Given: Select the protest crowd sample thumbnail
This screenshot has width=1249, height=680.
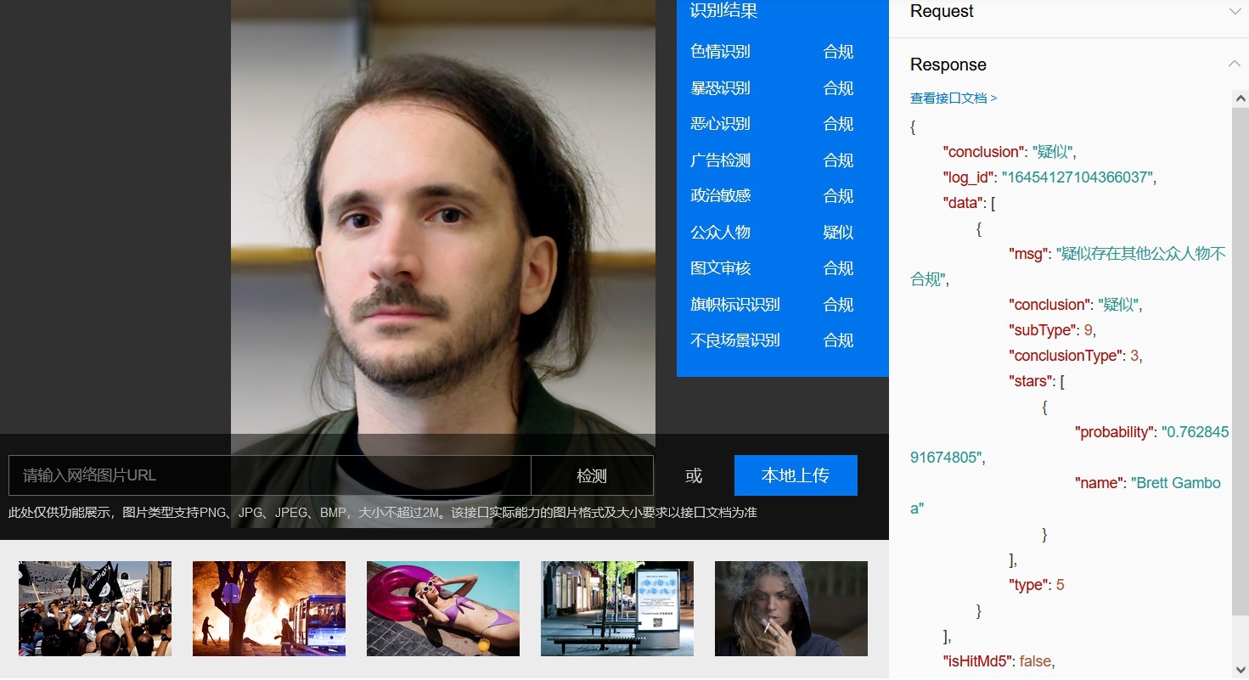Looking at the screenshot, I should [x=94, y=608].
